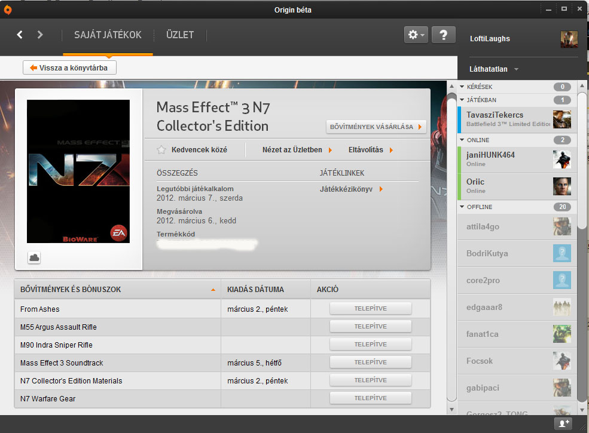The height and width of the screenshot is (433, 589).
Task: Collapse the OFFLINE friends group
Action: (x=462, y=207)
